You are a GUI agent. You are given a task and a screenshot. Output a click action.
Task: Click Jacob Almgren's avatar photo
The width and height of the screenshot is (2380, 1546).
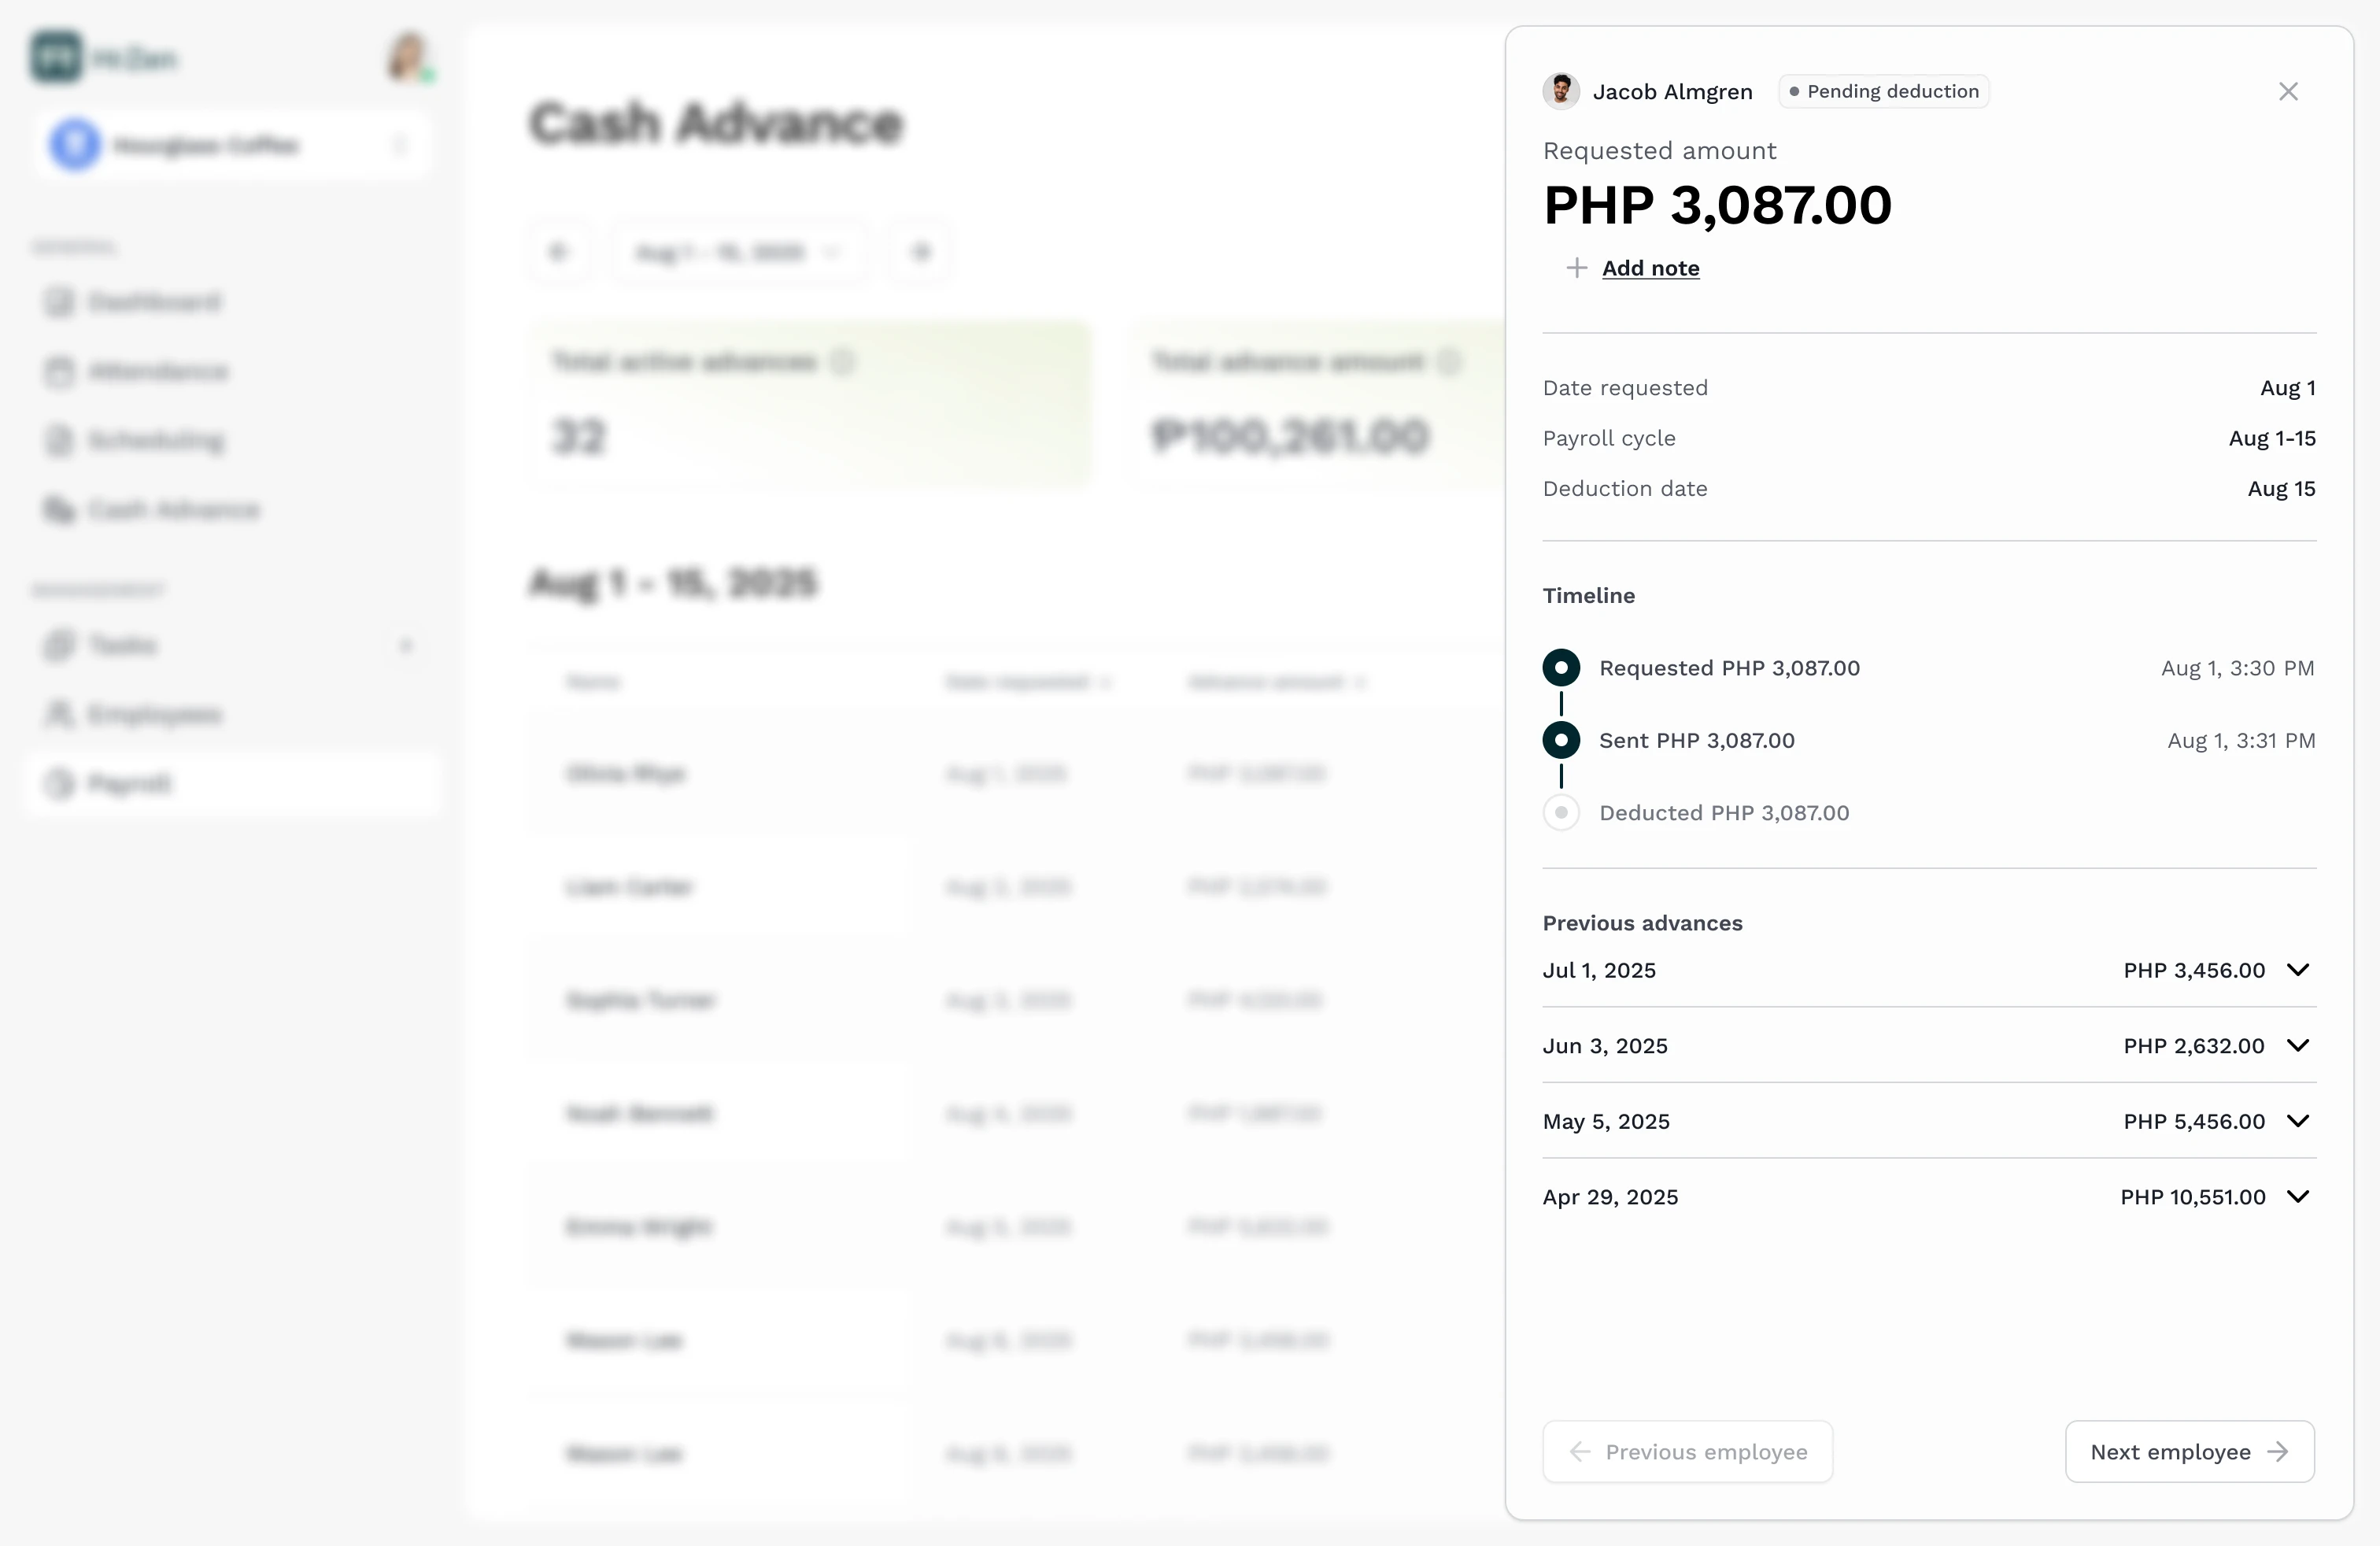point(1561,91)
